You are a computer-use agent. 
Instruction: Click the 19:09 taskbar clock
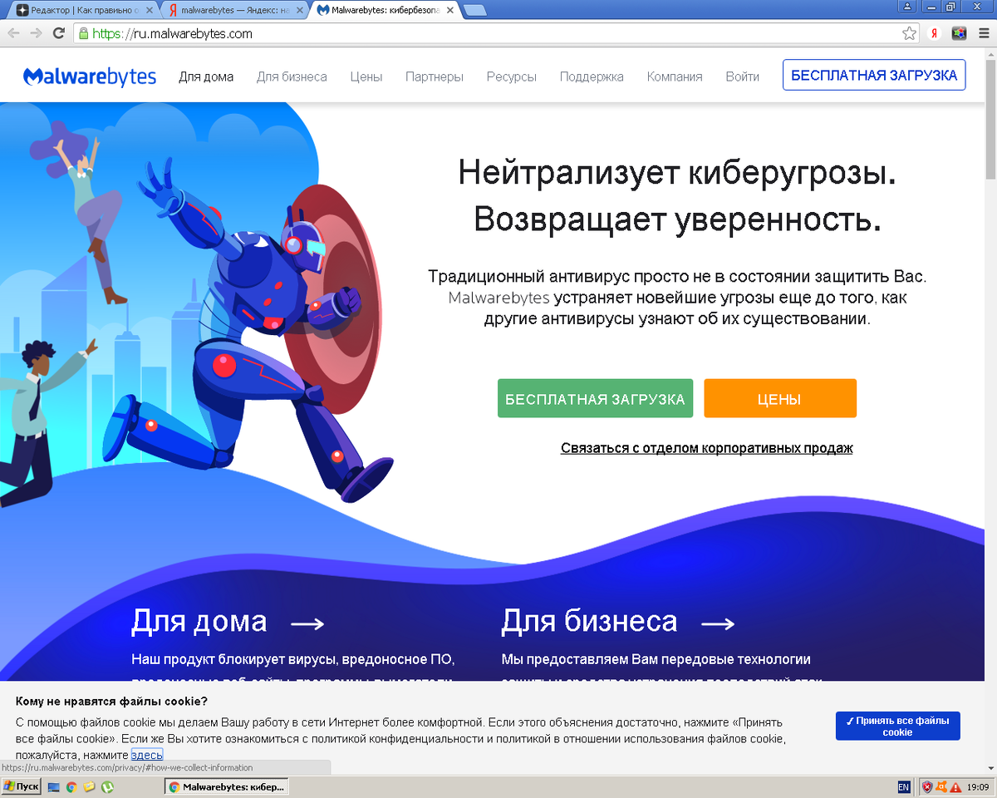point(978,786)
